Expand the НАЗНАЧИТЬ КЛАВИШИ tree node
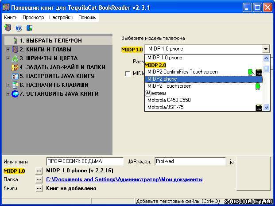This screenshot has height=206, width=275. point(8,85)
